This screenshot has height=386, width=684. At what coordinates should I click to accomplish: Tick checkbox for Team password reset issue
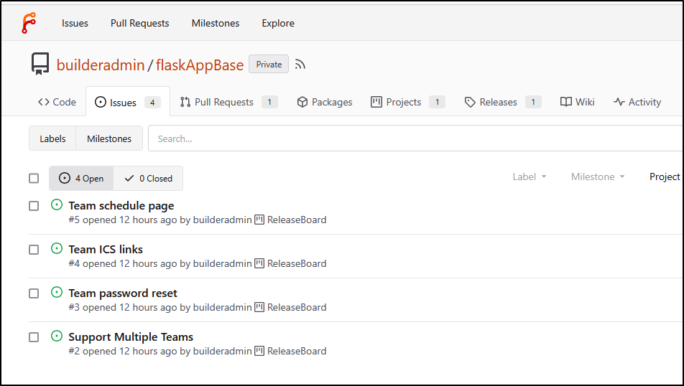[x=34, y=293]
